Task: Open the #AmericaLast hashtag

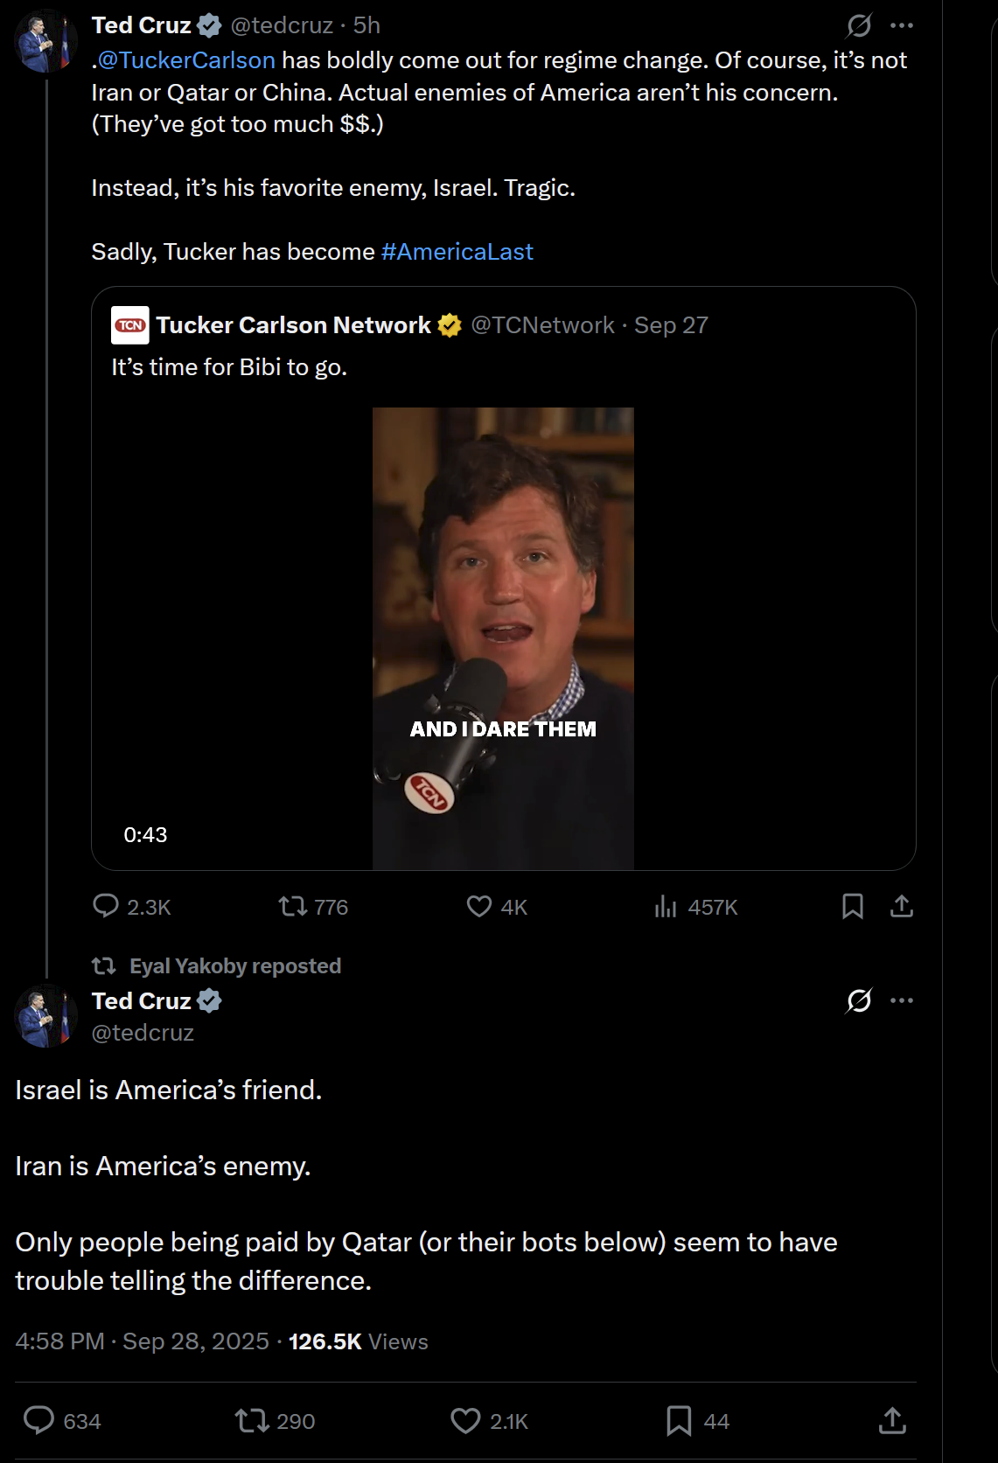Action: pos(457,252)
